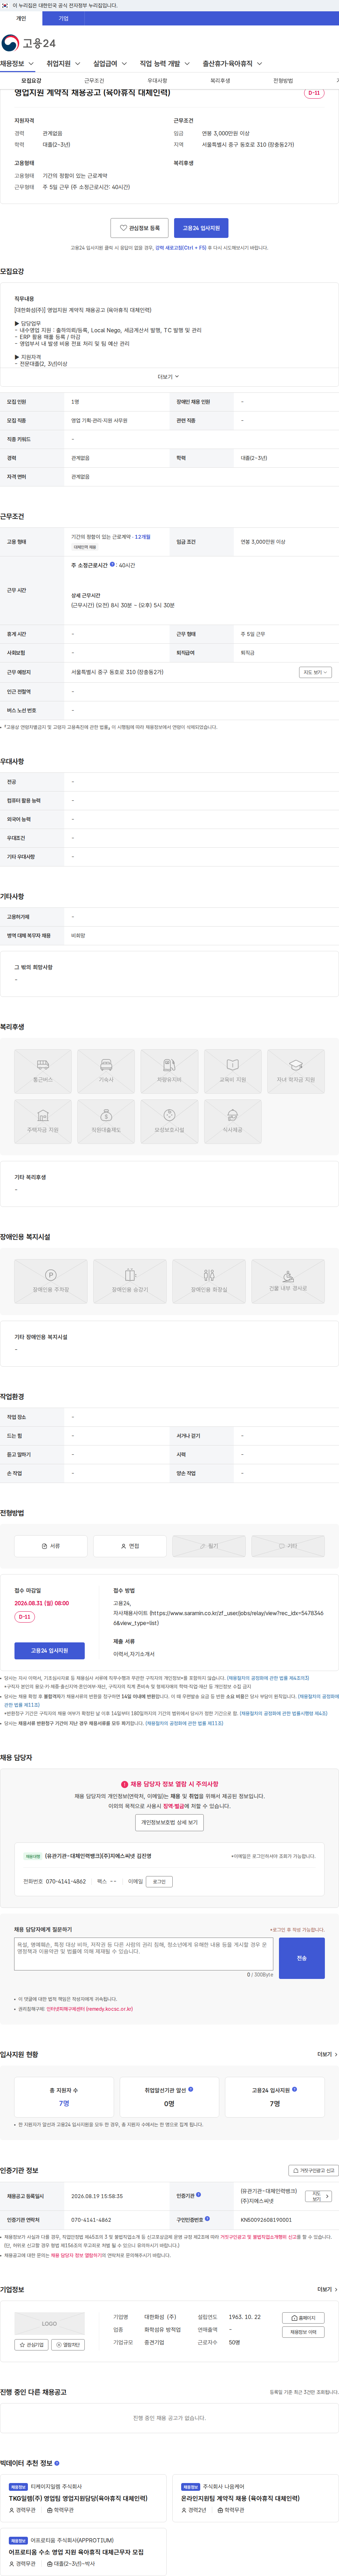This screenshot has width=339, height=2576.
Task: Click the 장애인용 화장실 icon
Action: pyautogui.click(x=209, y=1281)
